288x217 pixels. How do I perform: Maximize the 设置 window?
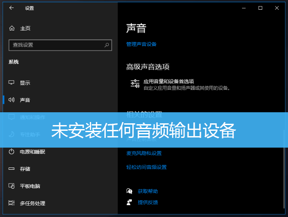click(x=260, y=8)
